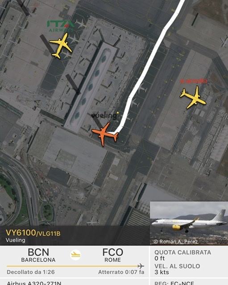Tap the route end airplane icon
The height and width of the screenshot is (285, 228).
(141, 266)
